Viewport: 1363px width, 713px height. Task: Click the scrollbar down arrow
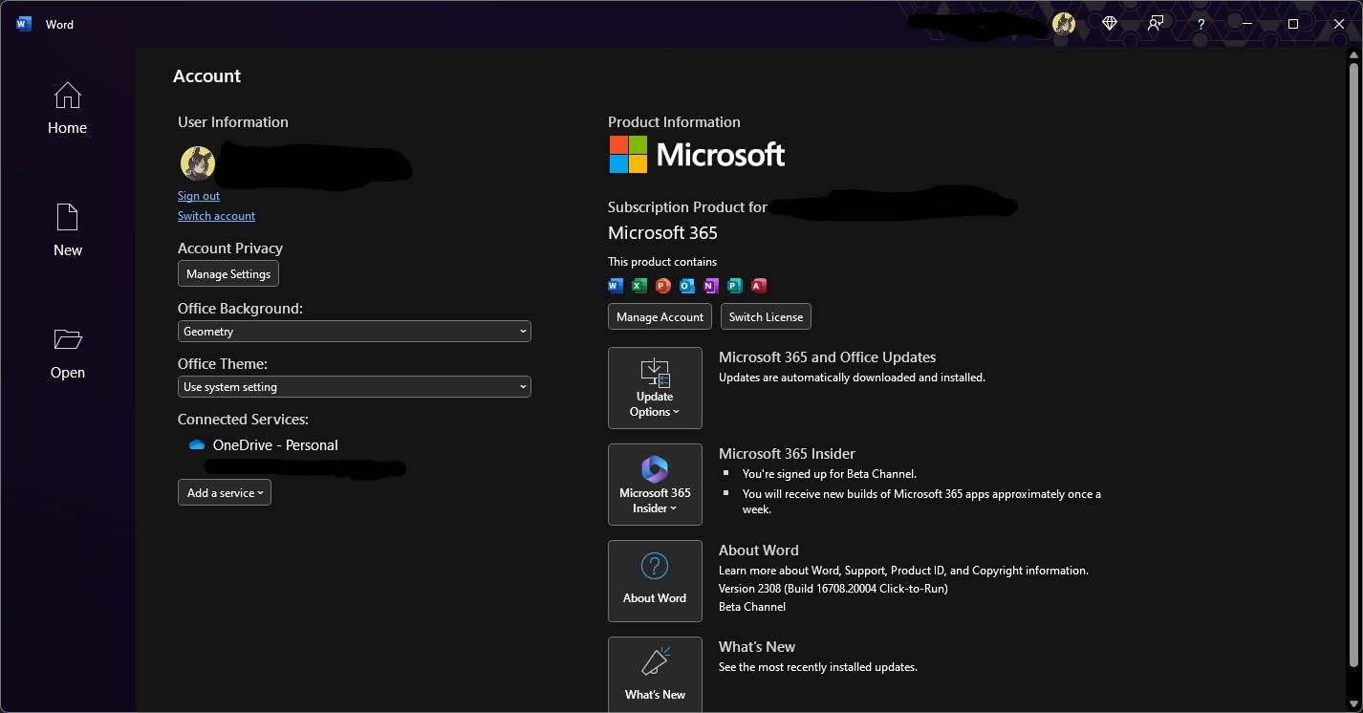[x=1355, y=704]
